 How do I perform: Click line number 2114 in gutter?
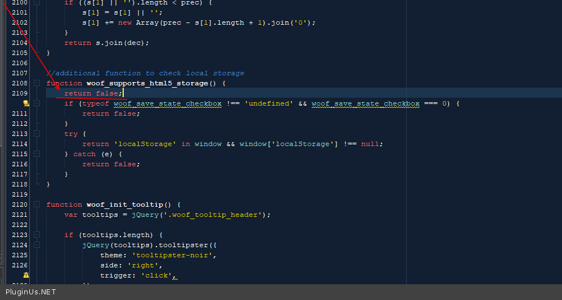coord(19,144)
